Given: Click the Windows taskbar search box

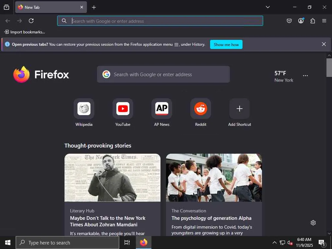Looking at the screenshot, I should tap(67, 243).
